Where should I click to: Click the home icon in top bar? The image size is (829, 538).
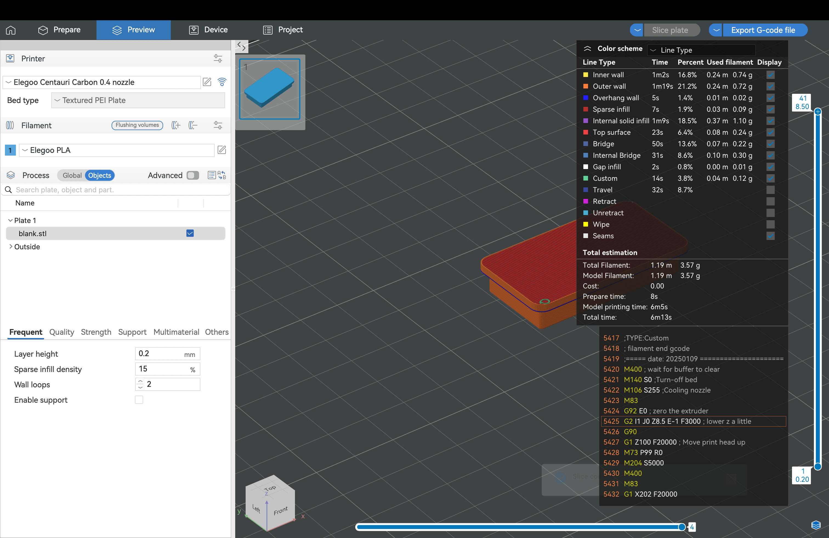11,30
